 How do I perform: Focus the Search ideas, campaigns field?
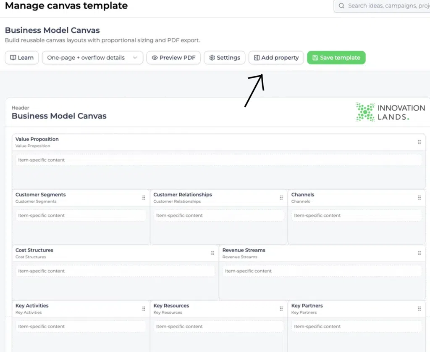382,6
